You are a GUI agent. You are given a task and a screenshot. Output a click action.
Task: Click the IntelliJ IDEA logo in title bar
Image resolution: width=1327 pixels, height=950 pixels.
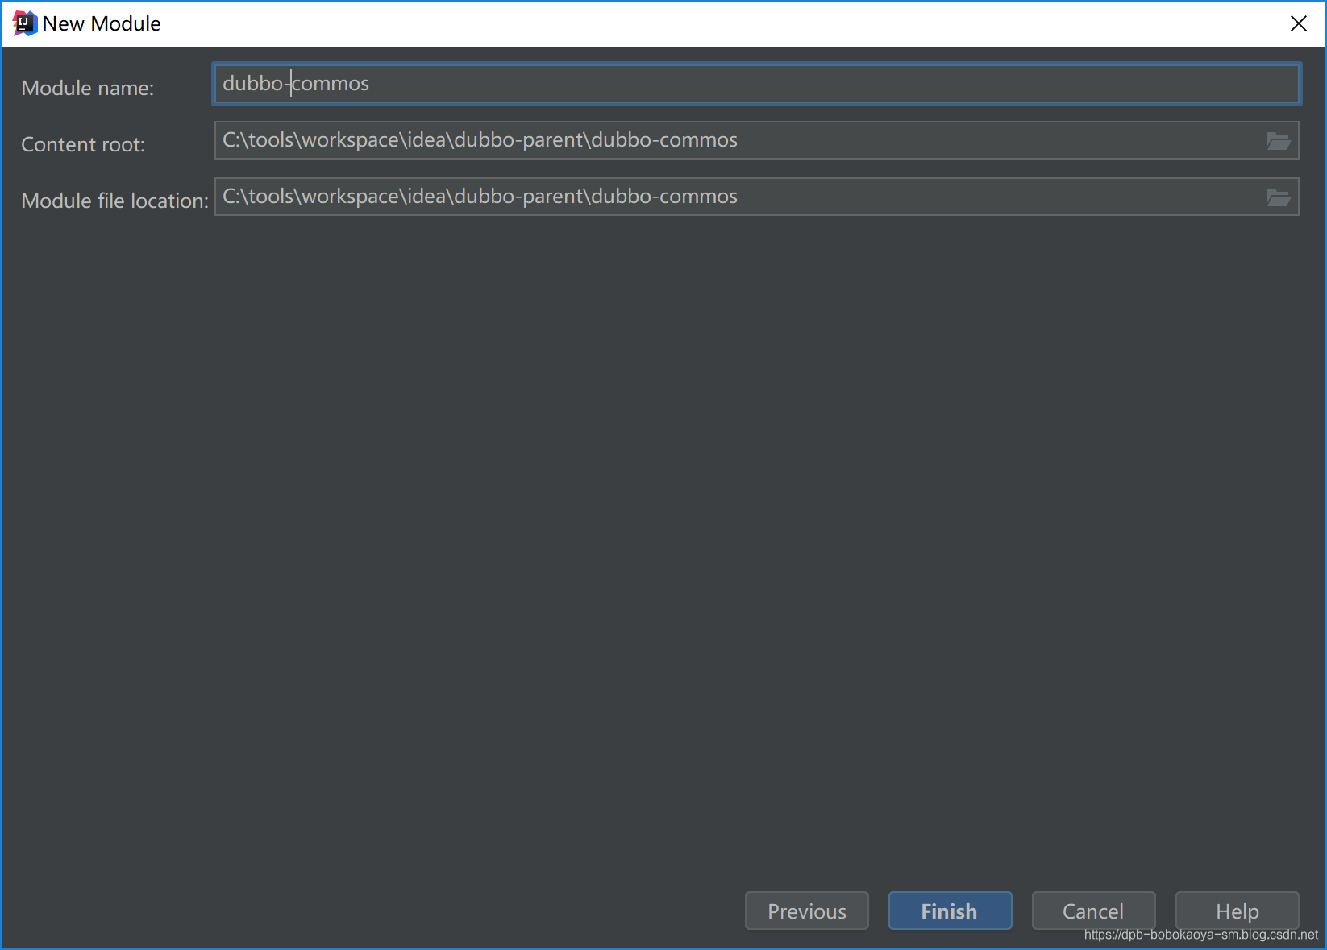[25, 23]
